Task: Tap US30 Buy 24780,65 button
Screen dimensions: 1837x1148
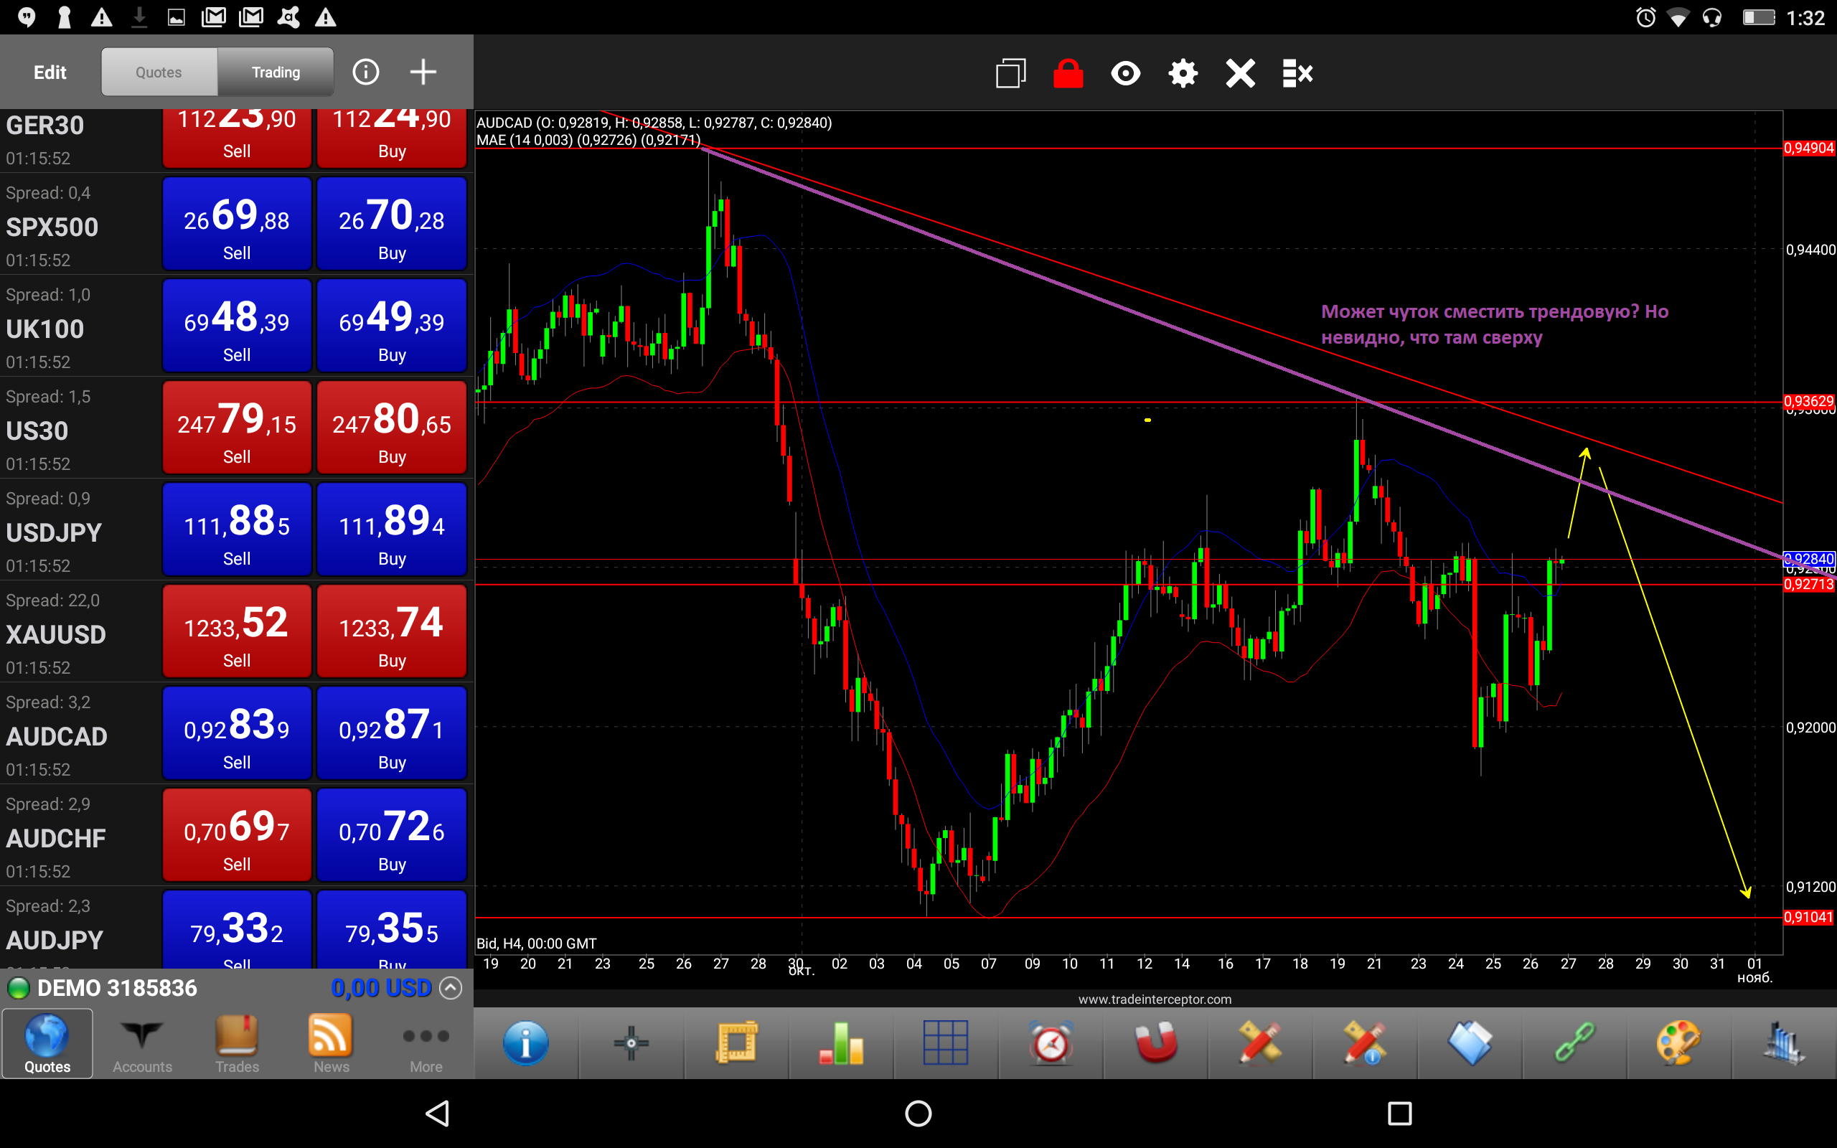Action: (x=392, y=428)
